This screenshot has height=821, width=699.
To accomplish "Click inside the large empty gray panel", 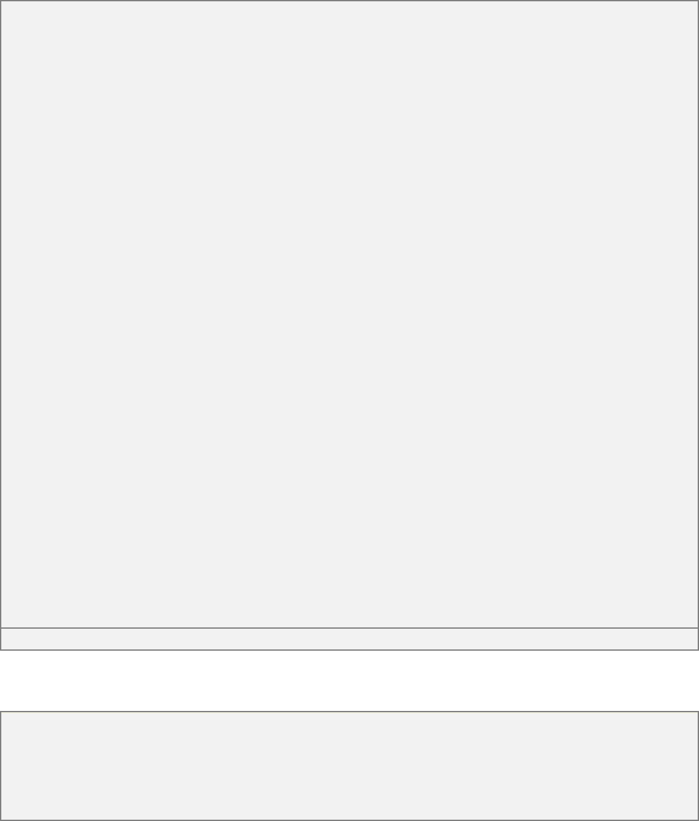I will [349, 314].
